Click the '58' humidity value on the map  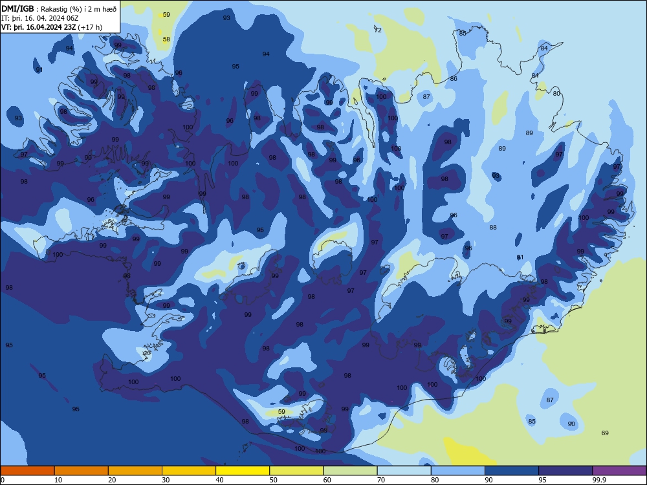pos(166,39)
